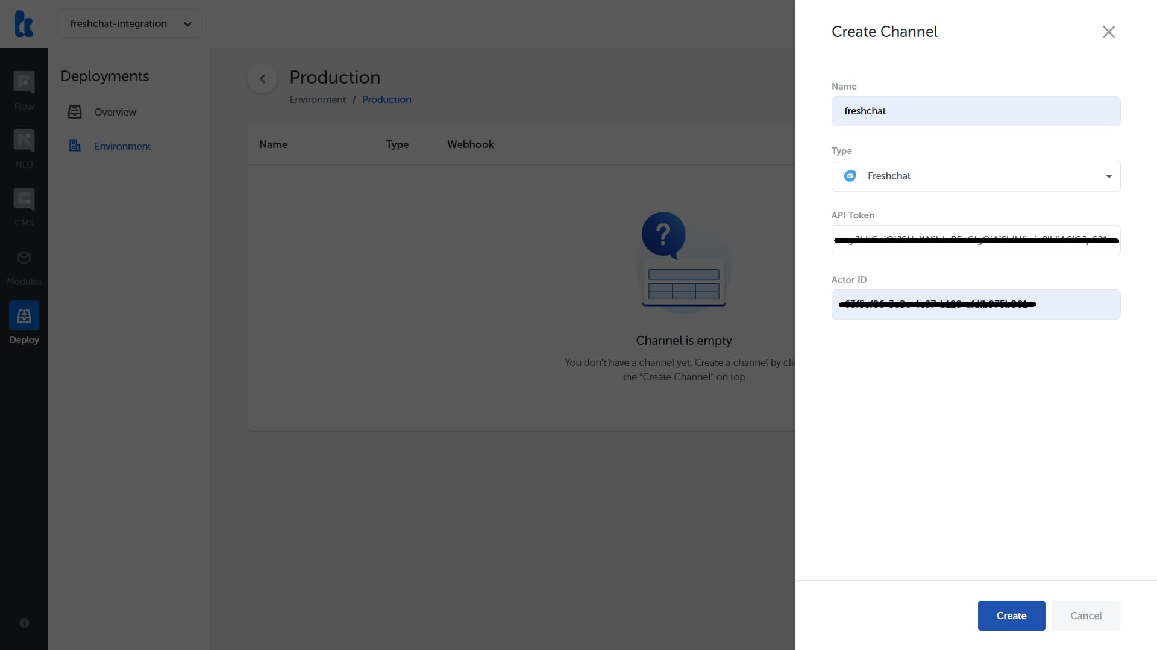Open the Overview menu item

[x=114, y=112]
